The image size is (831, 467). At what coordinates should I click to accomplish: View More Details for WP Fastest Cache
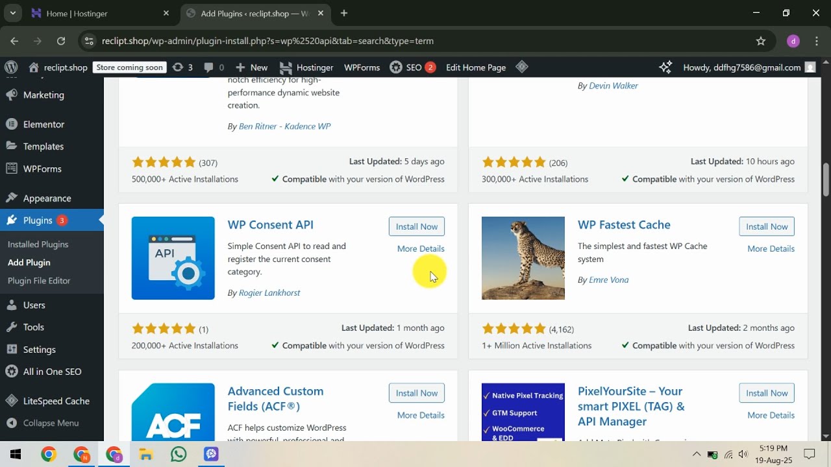(x=771, y=248)
